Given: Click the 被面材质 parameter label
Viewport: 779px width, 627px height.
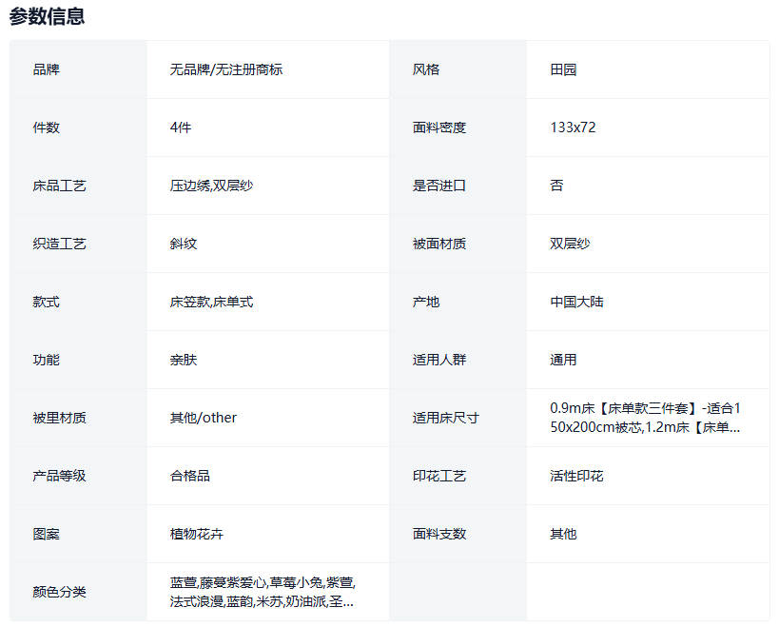Looking at the screenshot, I should [438, 244].
